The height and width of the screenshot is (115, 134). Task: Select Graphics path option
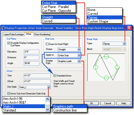[70, 106]
